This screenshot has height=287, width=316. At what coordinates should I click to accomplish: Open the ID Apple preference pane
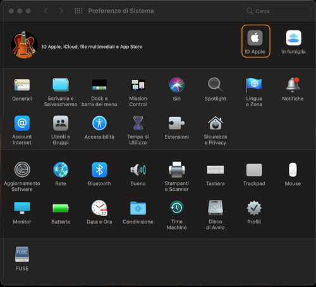point(255,41)
